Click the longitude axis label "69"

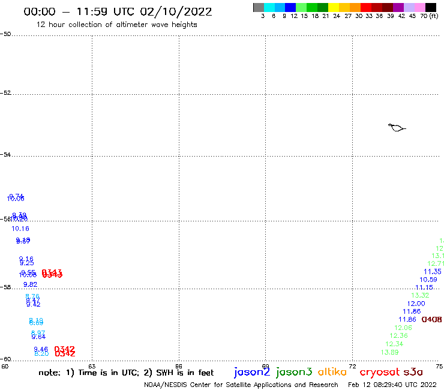[x=265, y=366]
